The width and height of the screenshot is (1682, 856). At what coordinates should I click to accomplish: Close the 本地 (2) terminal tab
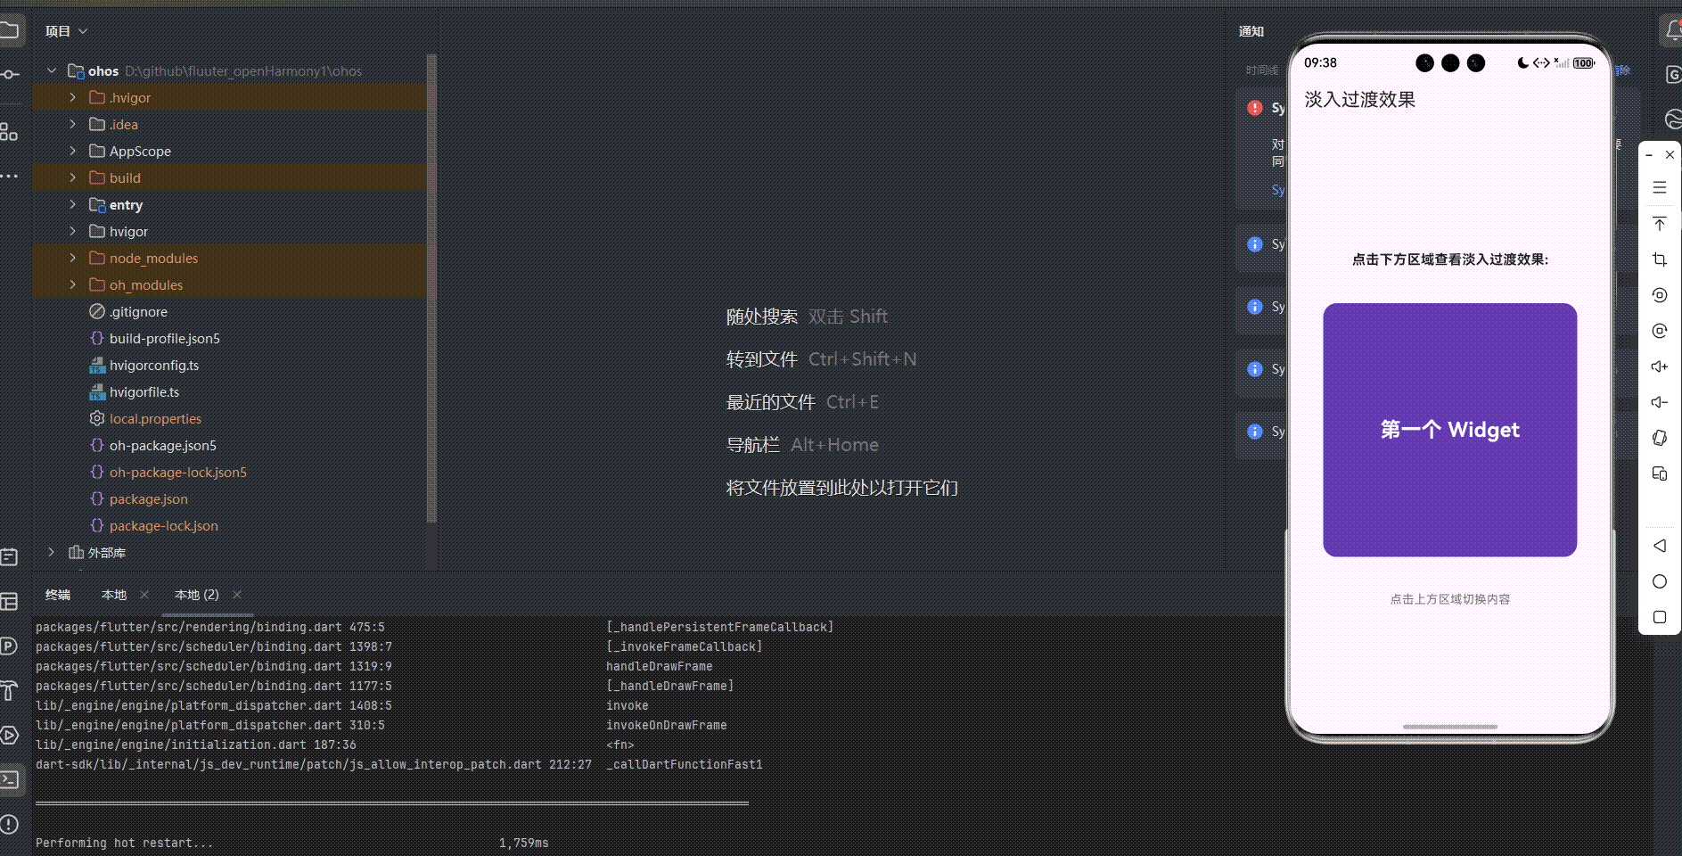(x=237, y=595)
